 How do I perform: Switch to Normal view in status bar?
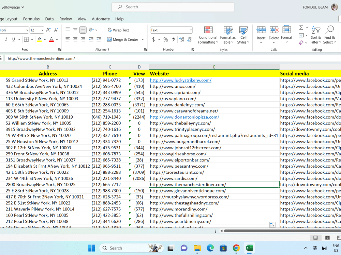pyautogui.click(x=315, y=238)
